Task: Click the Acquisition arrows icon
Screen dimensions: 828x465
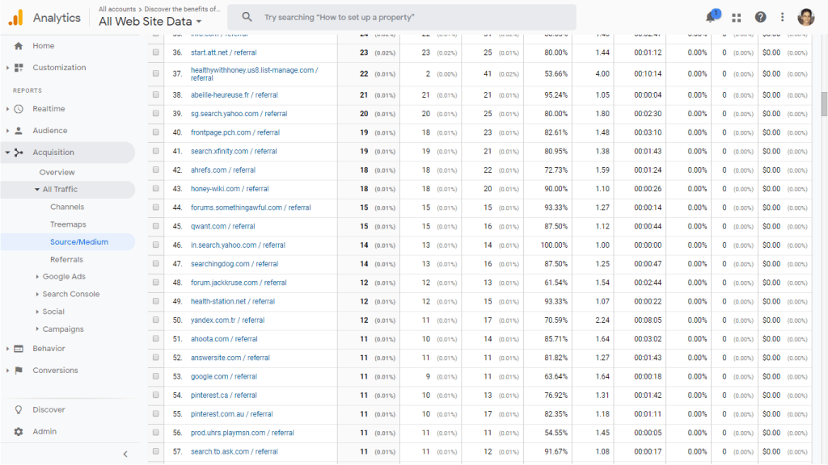Action: coord(19,153)
